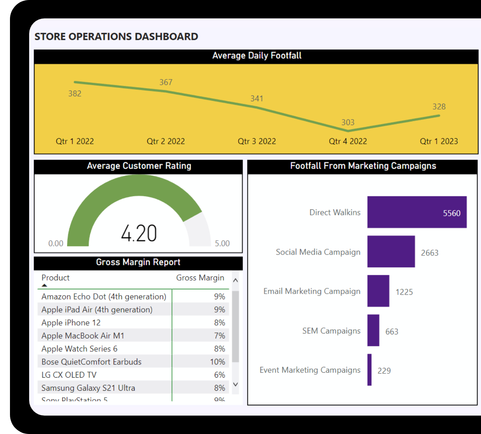Select the SEM Campaigns bar

[373, 330]
